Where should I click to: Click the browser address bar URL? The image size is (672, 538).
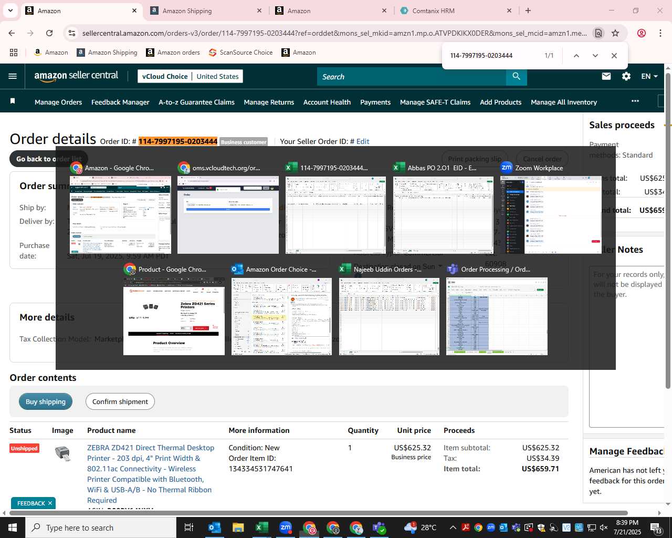coord(334,33)
